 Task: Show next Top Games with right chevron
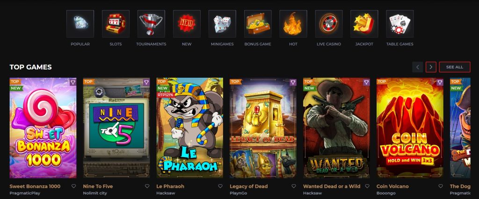[431, 67]
